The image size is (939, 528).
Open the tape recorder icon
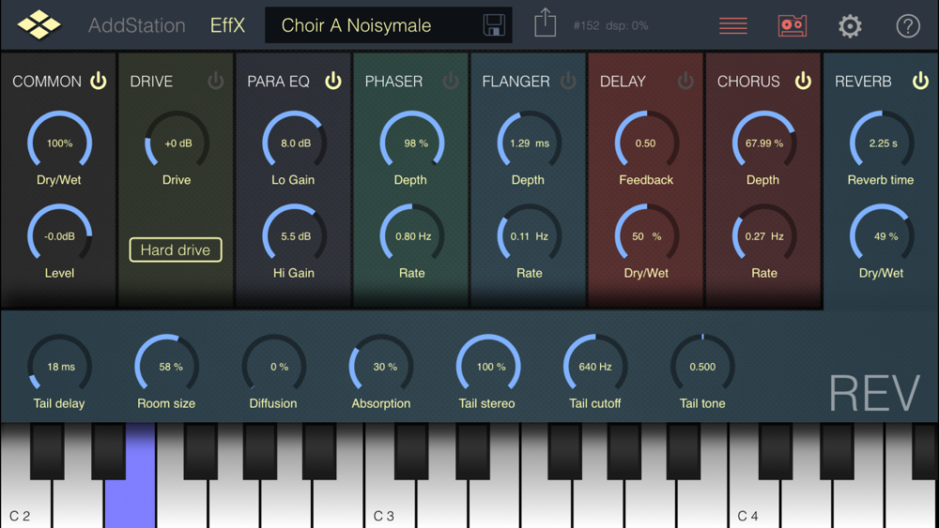(793, 25)
